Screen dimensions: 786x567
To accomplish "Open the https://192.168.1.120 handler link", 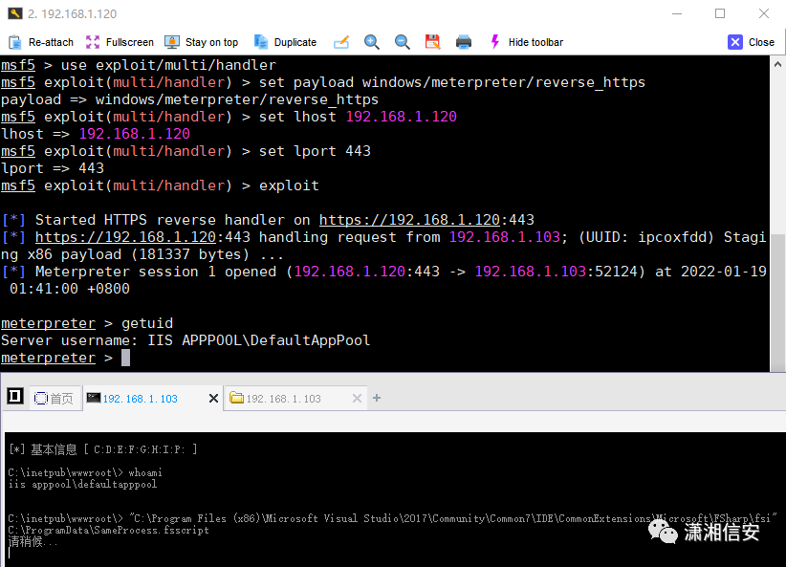I will coord(409,220).
